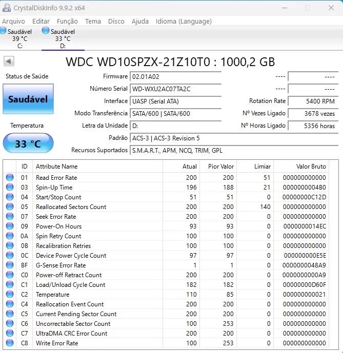Open the Ajuda menu

140,22
